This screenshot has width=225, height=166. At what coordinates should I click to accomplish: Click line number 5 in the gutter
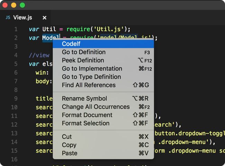[16, 64]
